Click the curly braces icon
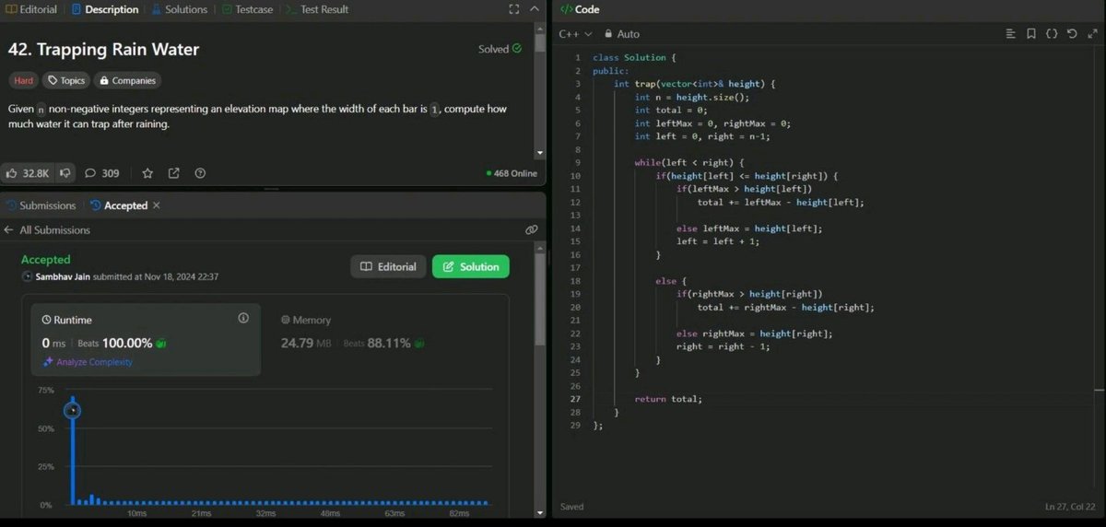The width and height of the screenshot is (1106, 527). 1052,34
